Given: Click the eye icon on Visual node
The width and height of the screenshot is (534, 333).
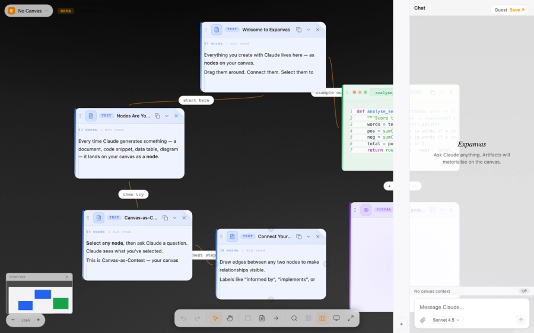Looking at the screenshot, I should (x=366, y=210).
